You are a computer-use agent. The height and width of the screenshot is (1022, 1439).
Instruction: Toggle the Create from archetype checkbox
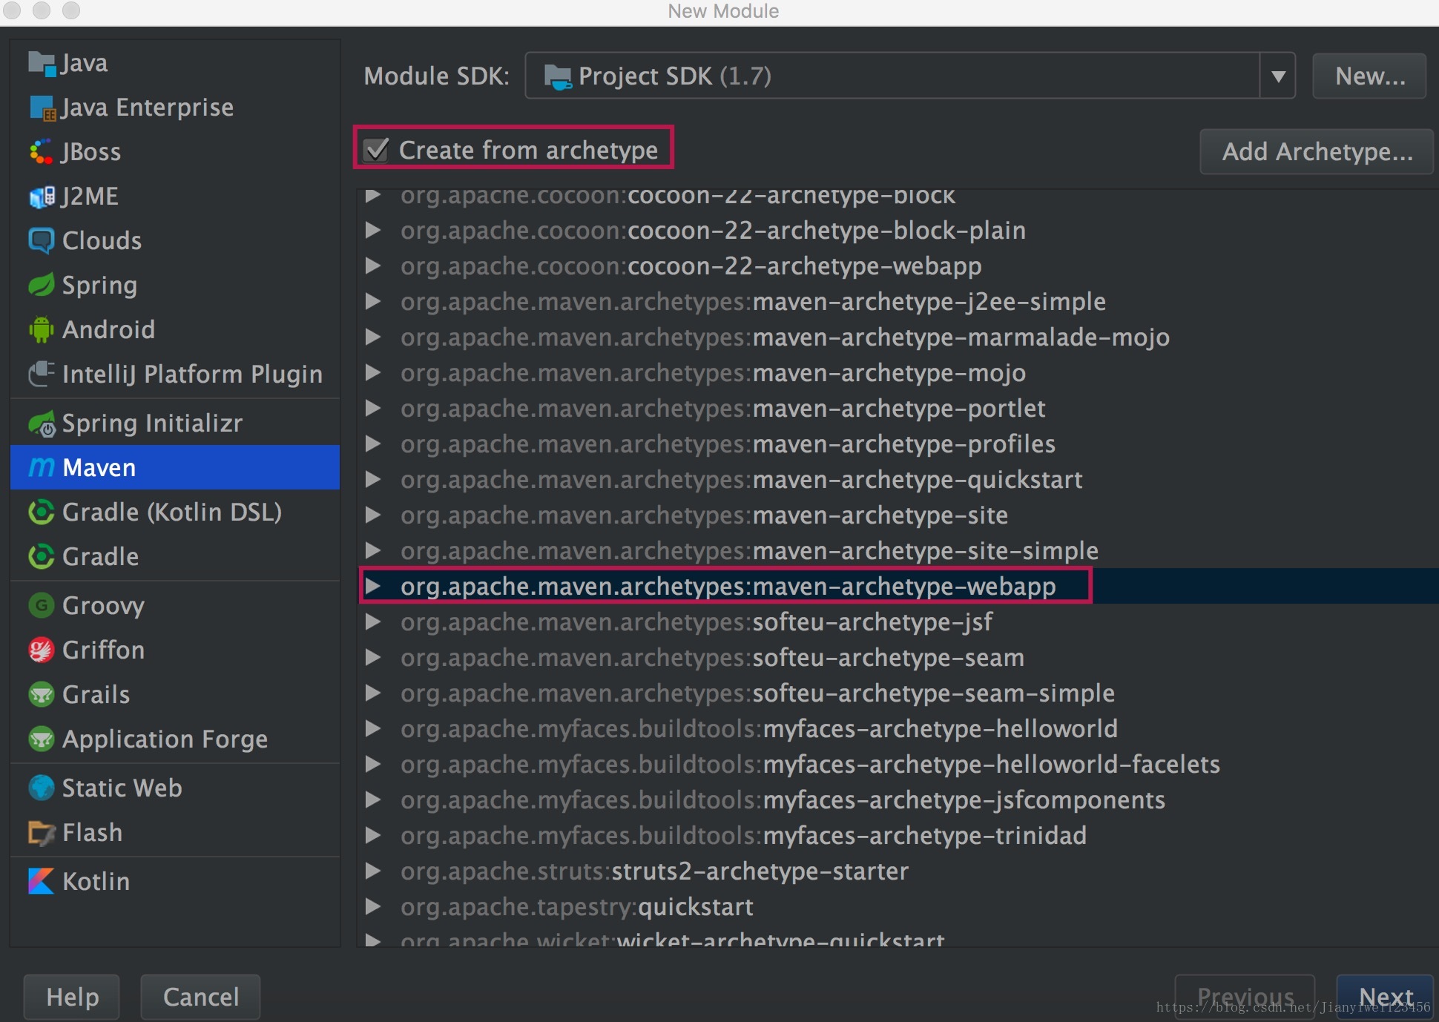[x=376, y=151]
